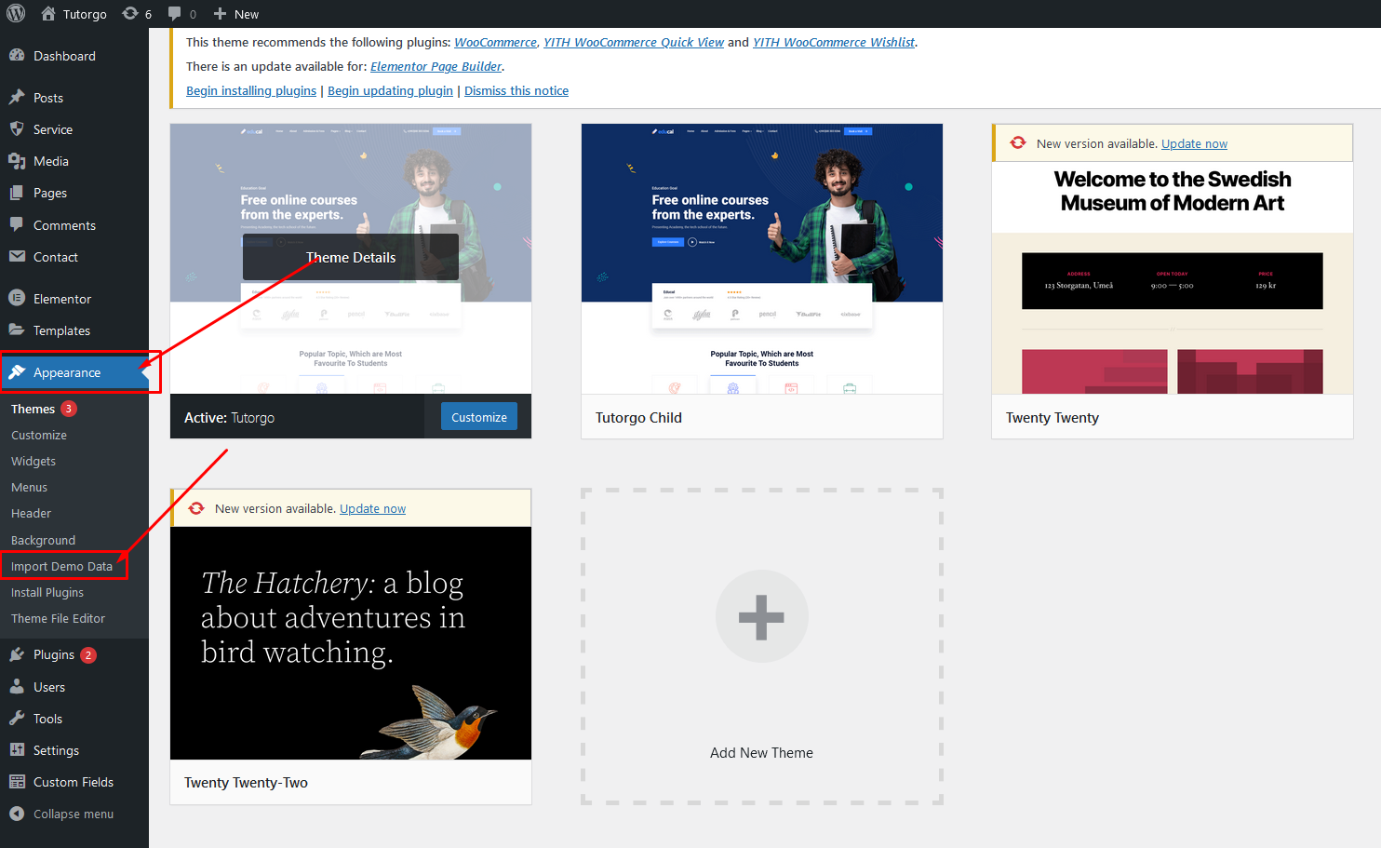Click the updates icon showing 6
The image size is (1381, 848).
[x=130, y=14]
